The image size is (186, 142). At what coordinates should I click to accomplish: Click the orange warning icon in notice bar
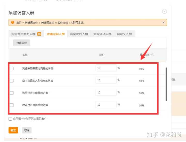13,22
